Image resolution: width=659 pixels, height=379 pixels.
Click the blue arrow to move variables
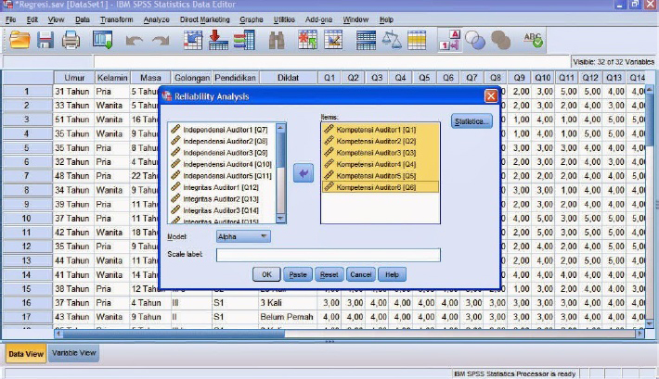304,173
